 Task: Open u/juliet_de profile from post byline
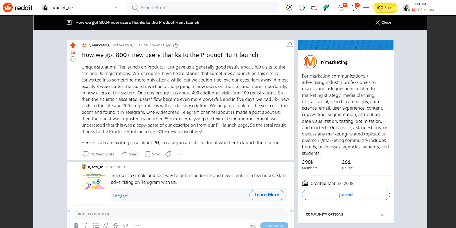139,45
